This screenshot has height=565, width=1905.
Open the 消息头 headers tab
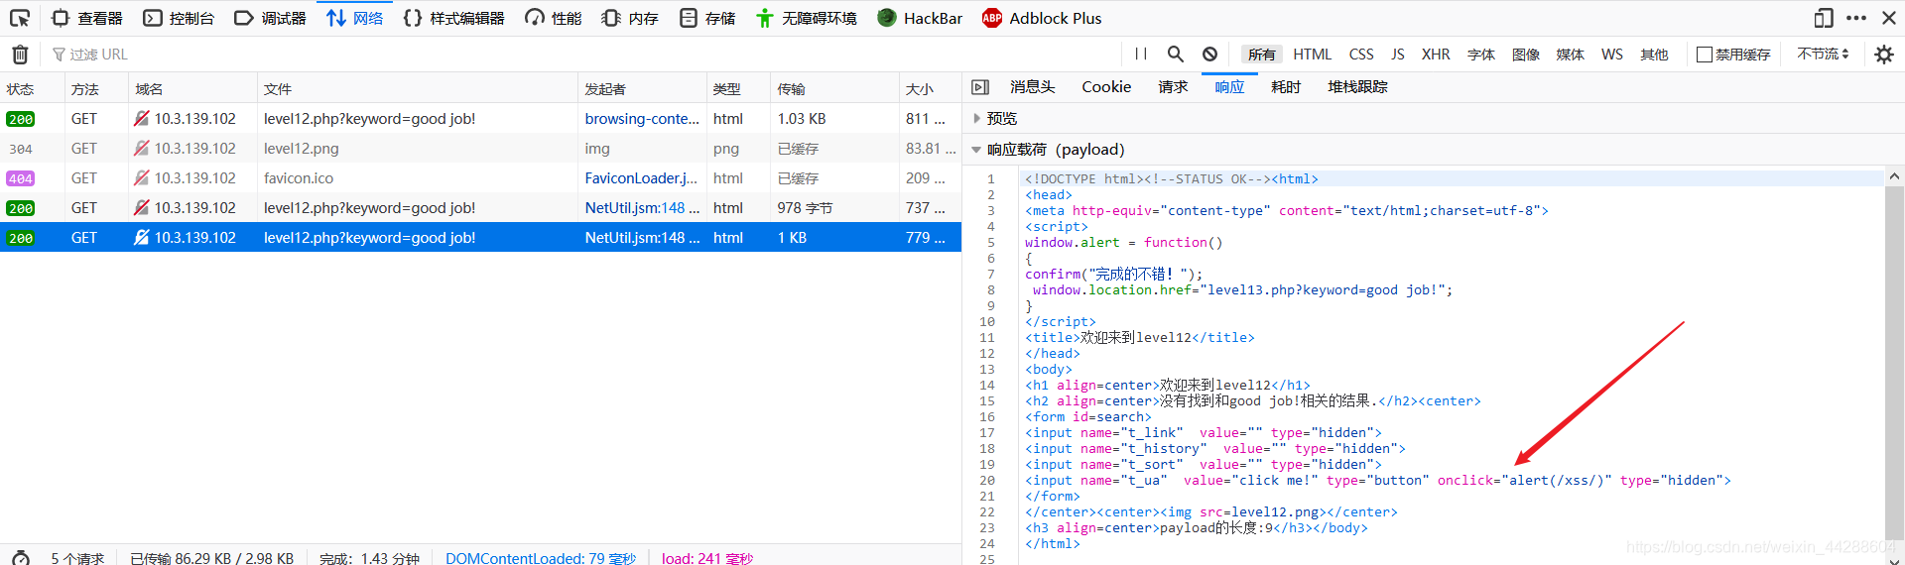click(x=1032, y=87)
